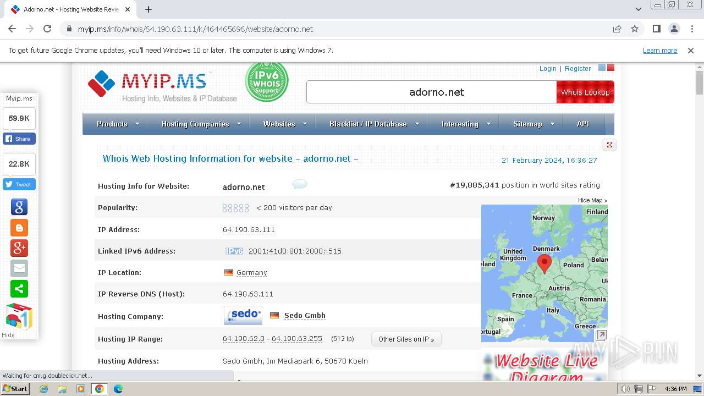Viewport: 704px width, 396px height.
Task: Go back to previous page
Action: (12, 29)
